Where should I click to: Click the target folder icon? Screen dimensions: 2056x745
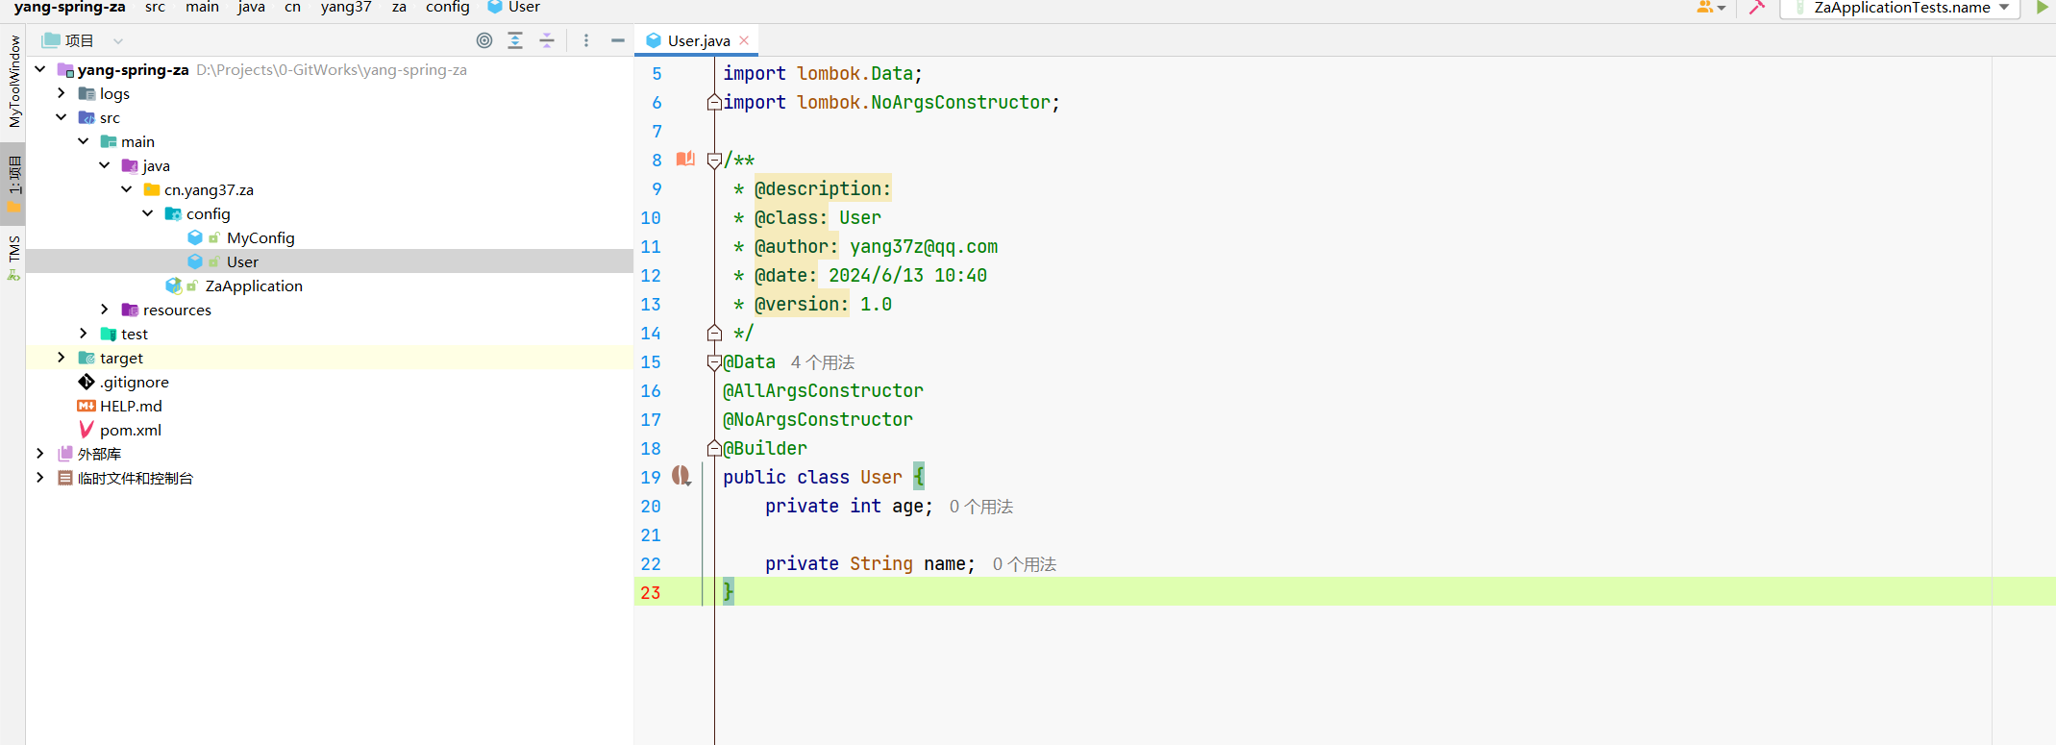click(87, 358)
